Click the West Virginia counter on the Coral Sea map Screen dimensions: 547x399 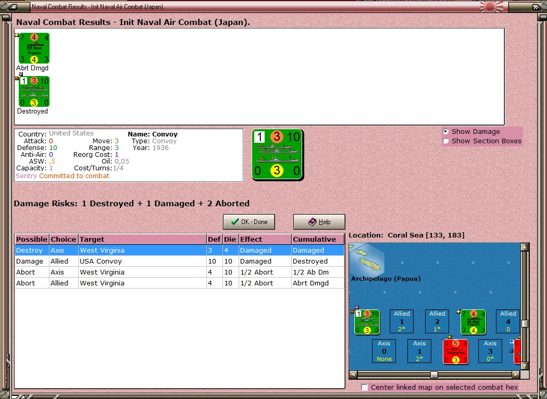474,322
